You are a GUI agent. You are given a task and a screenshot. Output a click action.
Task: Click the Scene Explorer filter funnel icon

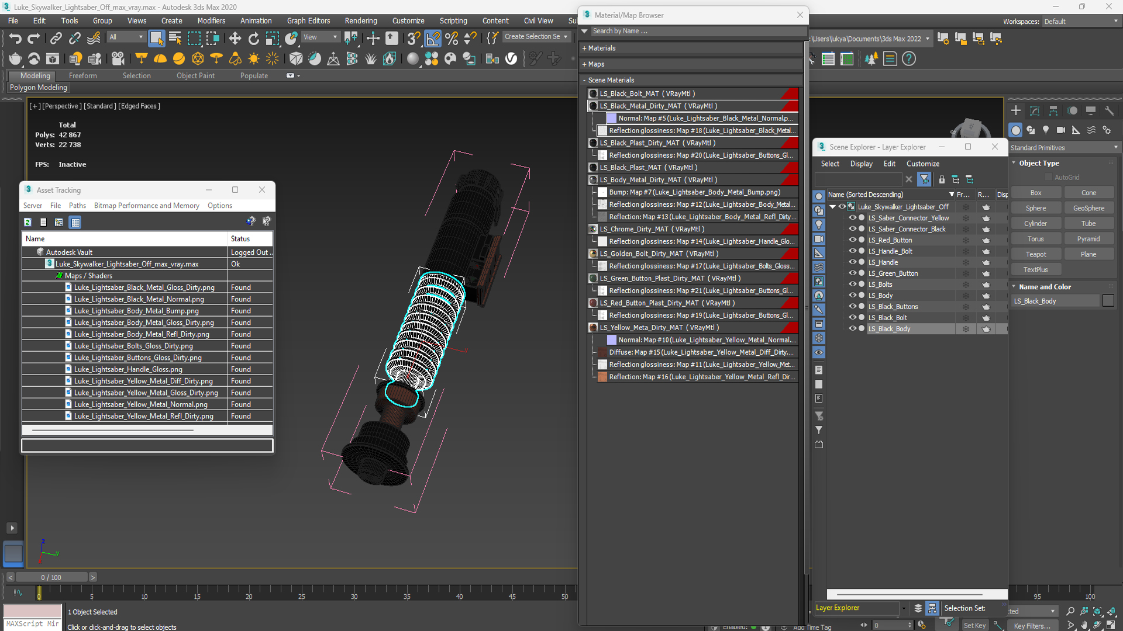pos(924,179)
